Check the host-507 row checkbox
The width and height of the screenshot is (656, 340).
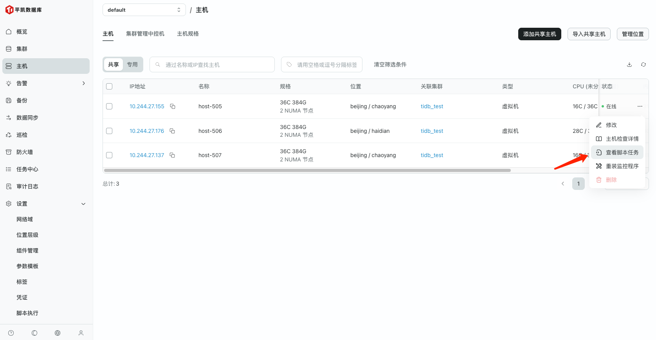point(109,155)
